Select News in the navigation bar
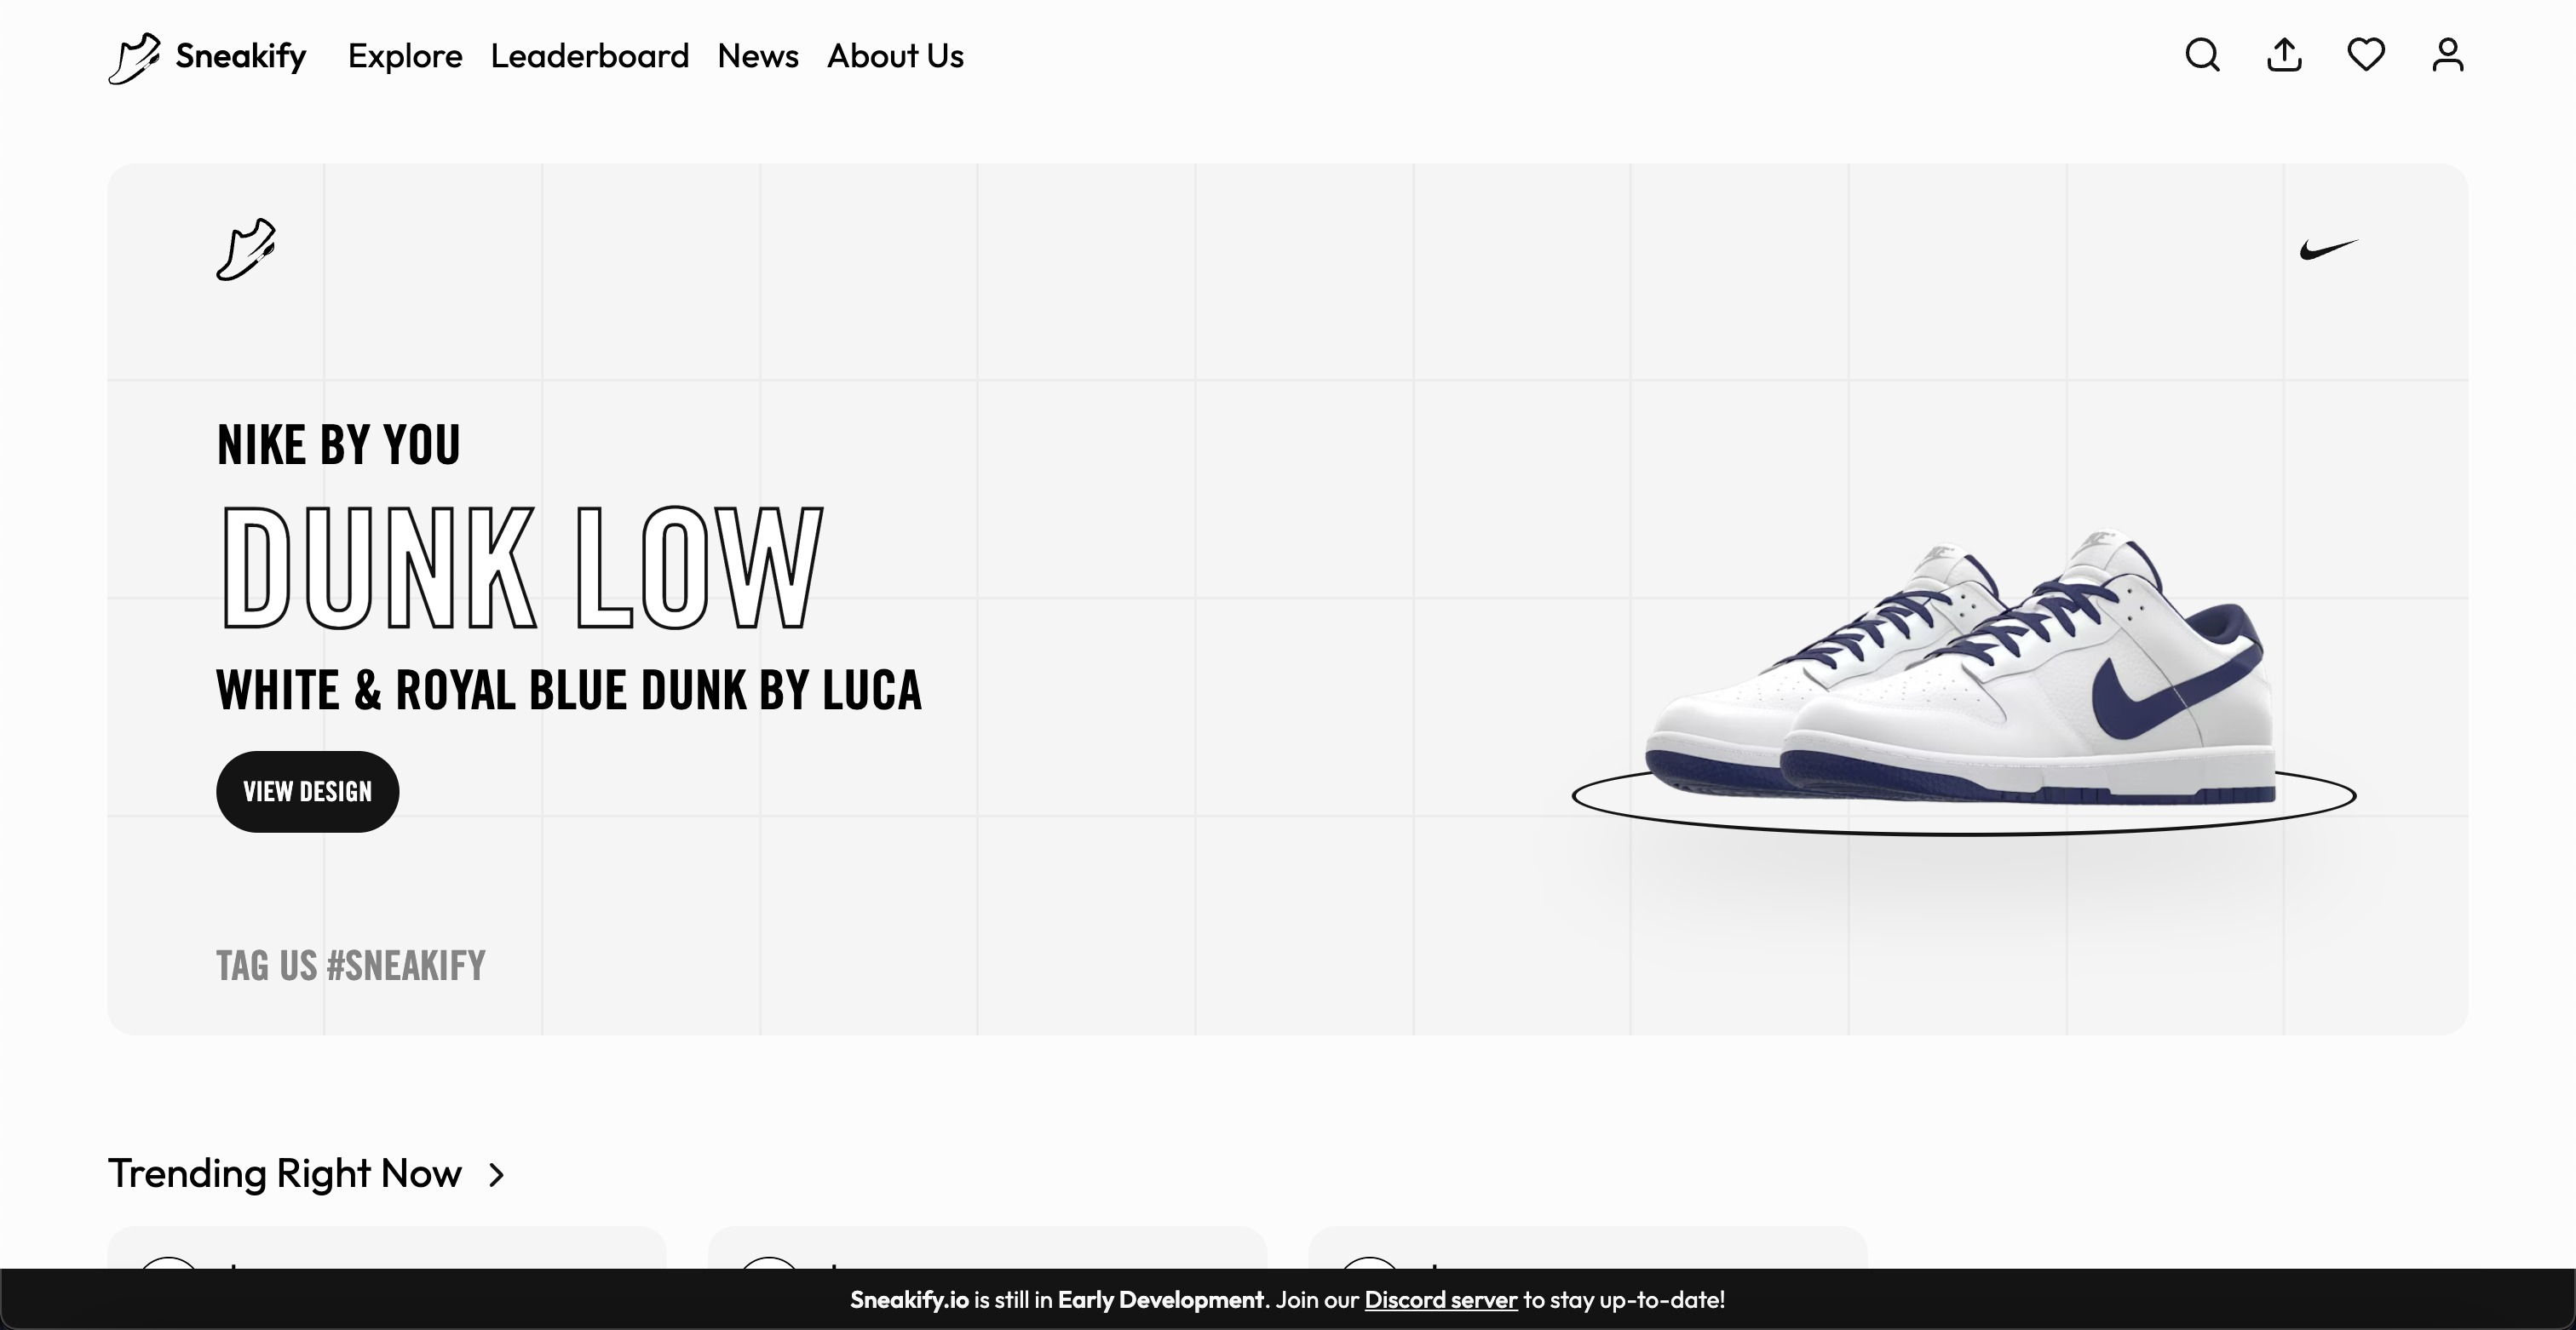The image size is (2576, 1330). point(758,56)
